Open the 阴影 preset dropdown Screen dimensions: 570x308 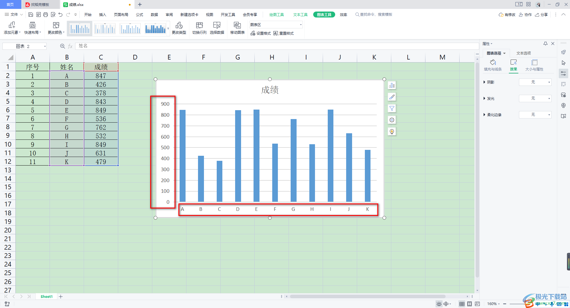tap(535, 82)
